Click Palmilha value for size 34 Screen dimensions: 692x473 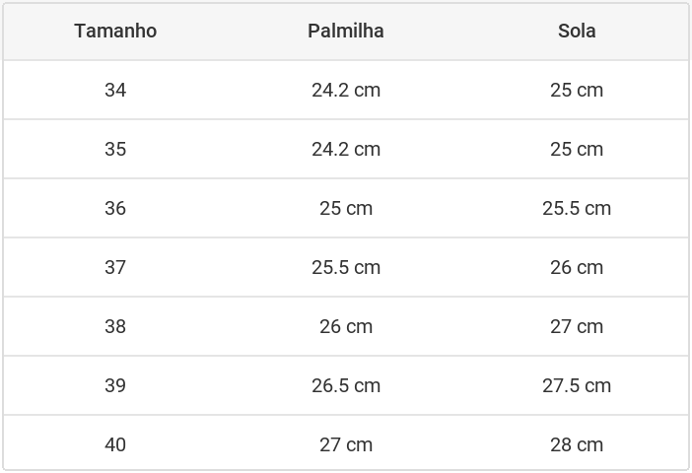346,90
